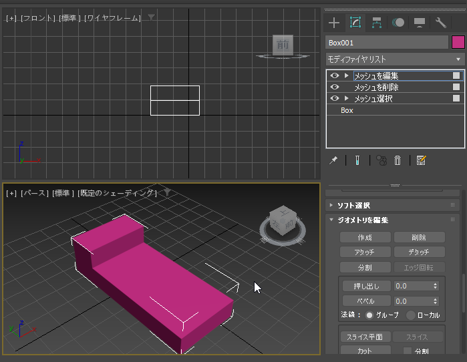Click the 押し出し spinner arrows

(x=435, y=286)
